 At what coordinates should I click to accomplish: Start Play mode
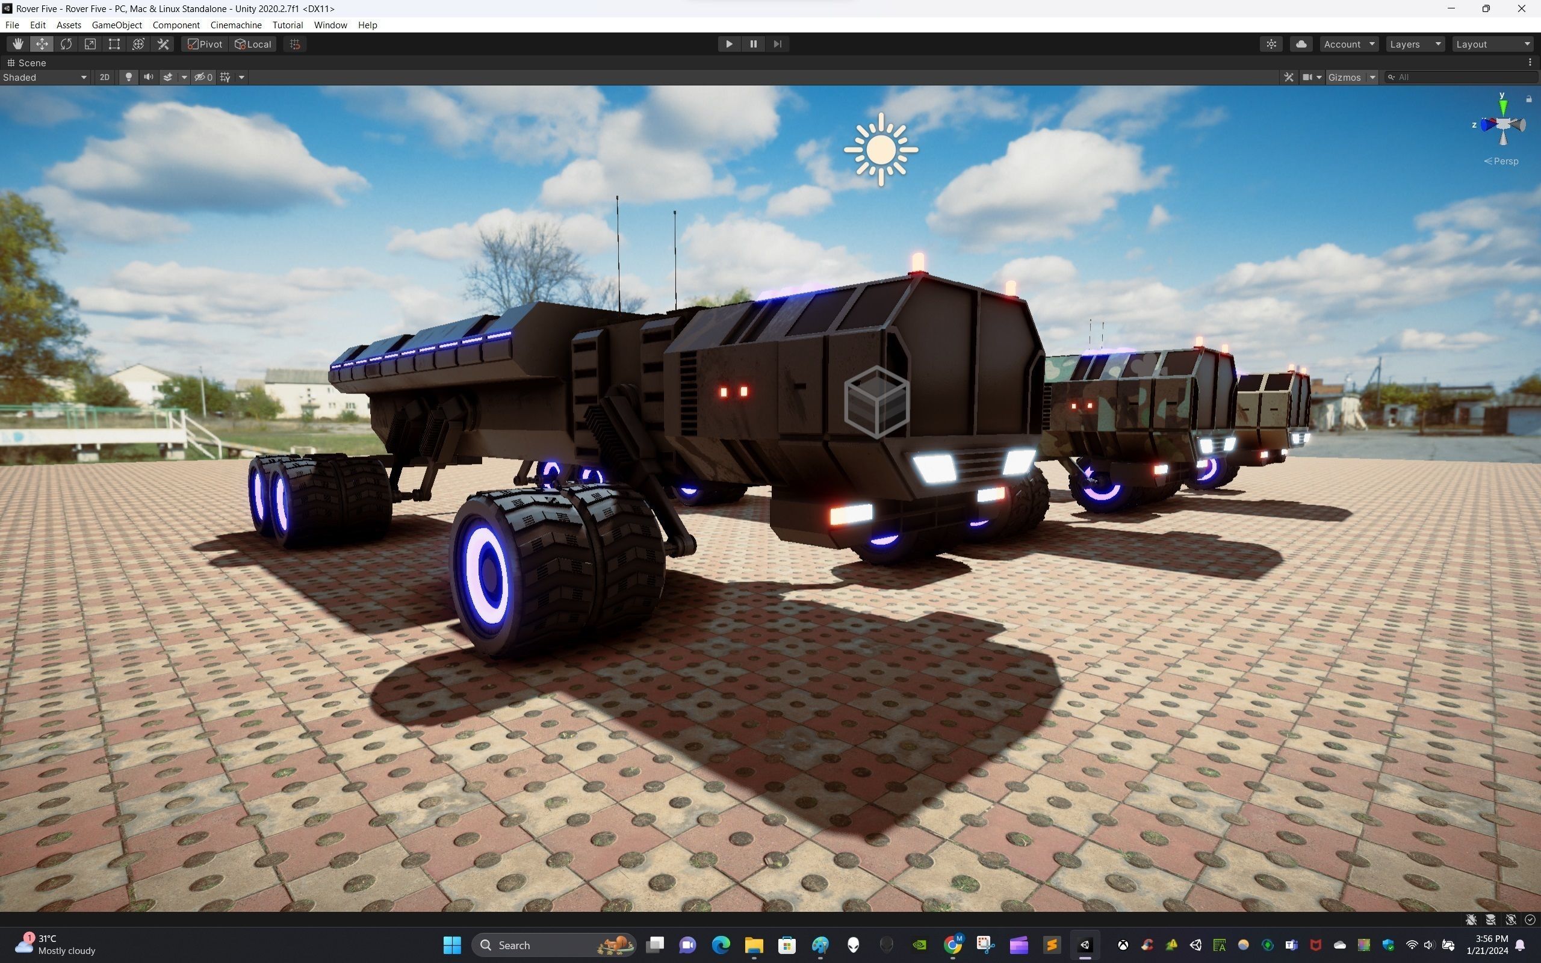(x=729, y=44)
